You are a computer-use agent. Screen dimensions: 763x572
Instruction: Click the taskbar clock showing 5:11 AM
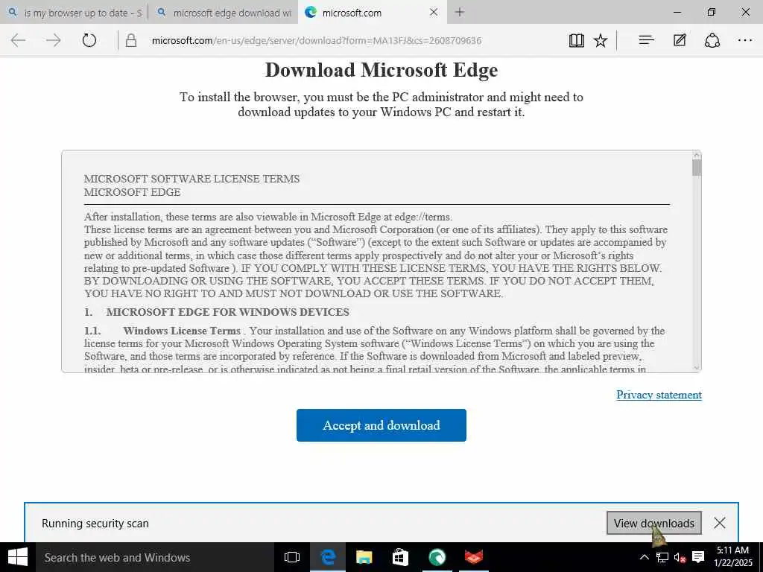click(733, 557)
